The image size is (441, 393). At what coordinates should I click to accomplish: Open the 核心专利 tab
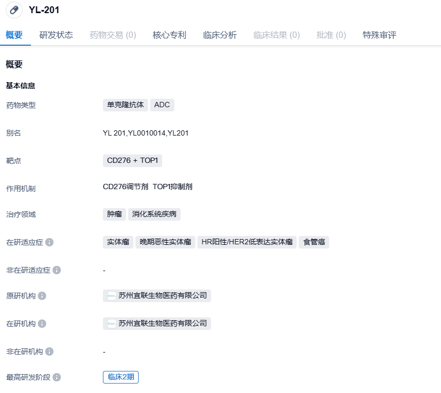click(170, 35)
